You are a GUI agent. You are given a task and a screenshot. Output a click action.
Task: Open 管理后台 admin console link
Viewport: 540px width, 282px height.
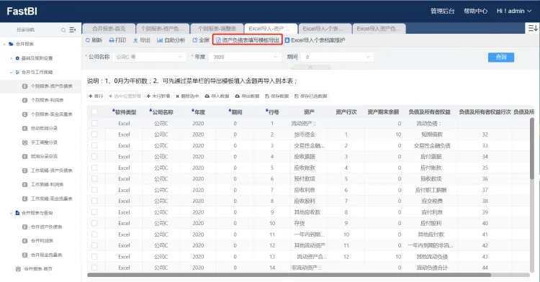pos(442,11)
